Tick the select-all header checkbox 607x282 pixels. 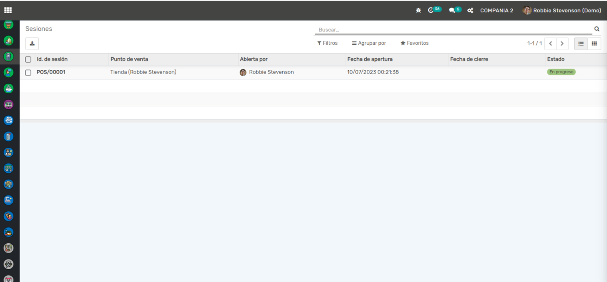(x=28, y=59)
